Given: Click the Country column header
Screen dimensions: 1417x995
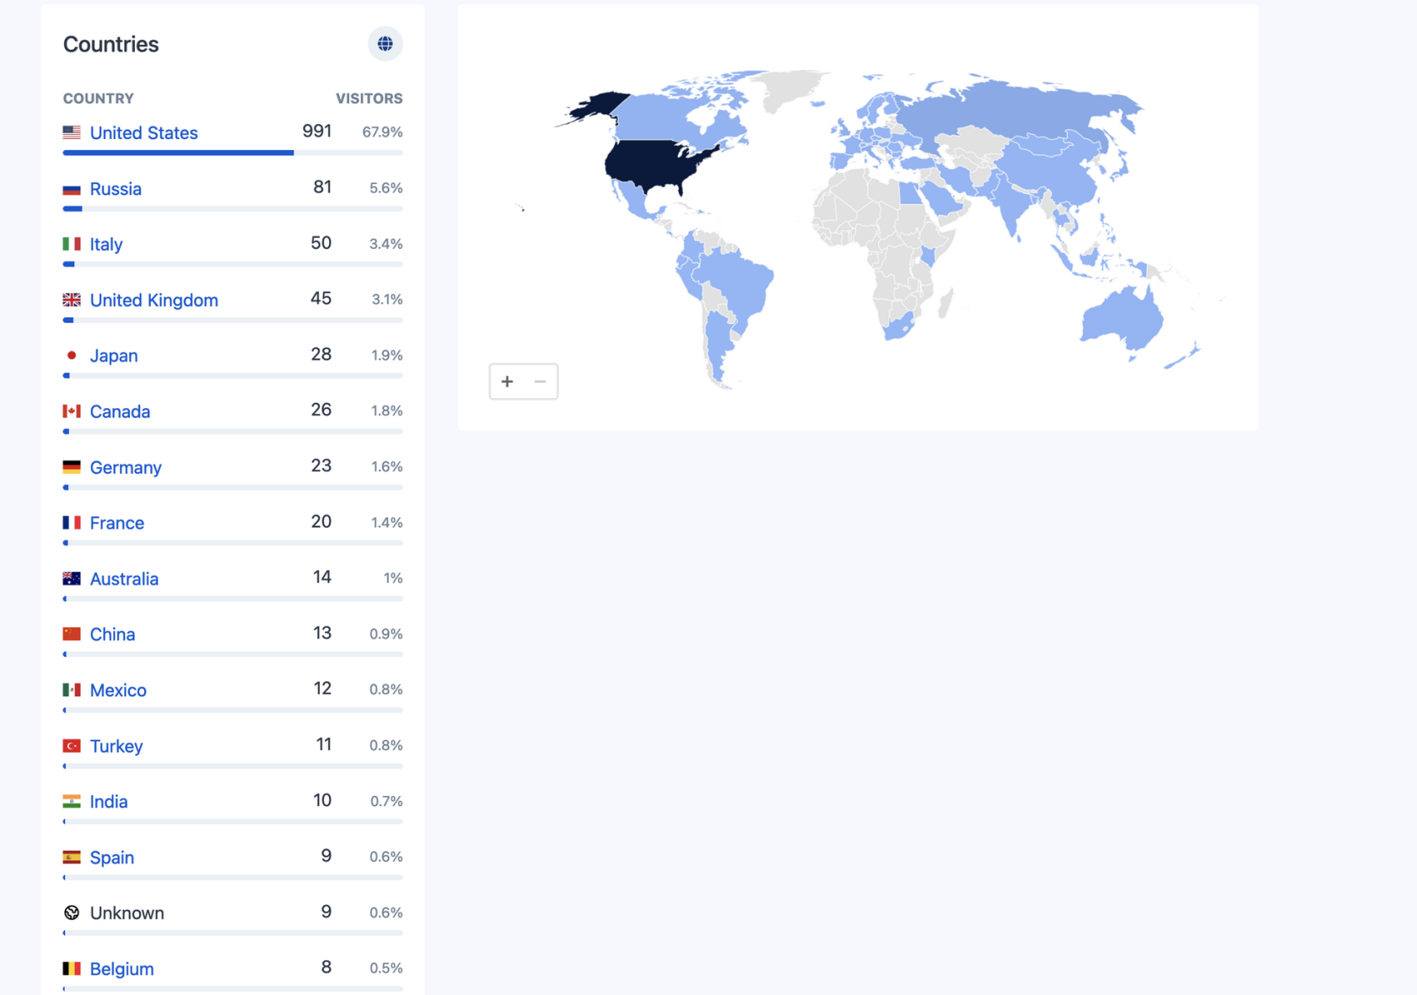Looking at the screenshot, I should (x=99, y=99).
